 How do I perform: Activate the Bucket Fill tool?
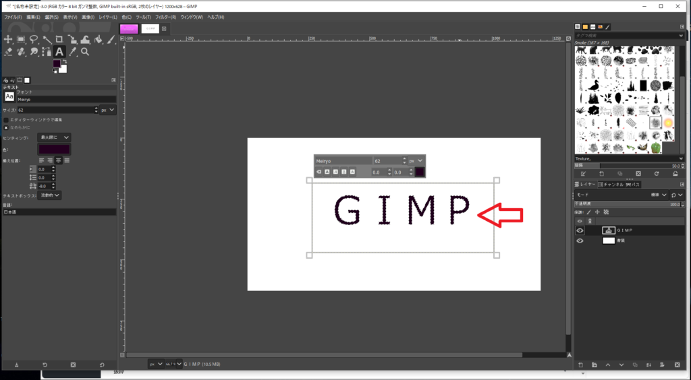[98, 40]
